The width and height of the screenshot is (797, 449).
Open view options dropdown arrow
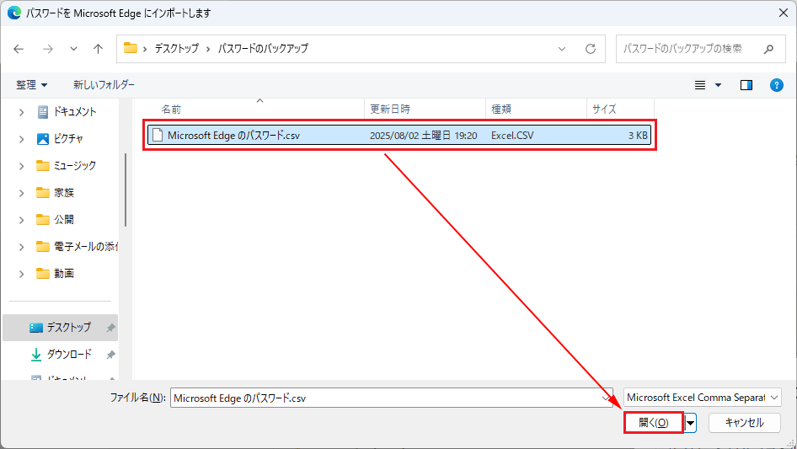tap(718, 85)
